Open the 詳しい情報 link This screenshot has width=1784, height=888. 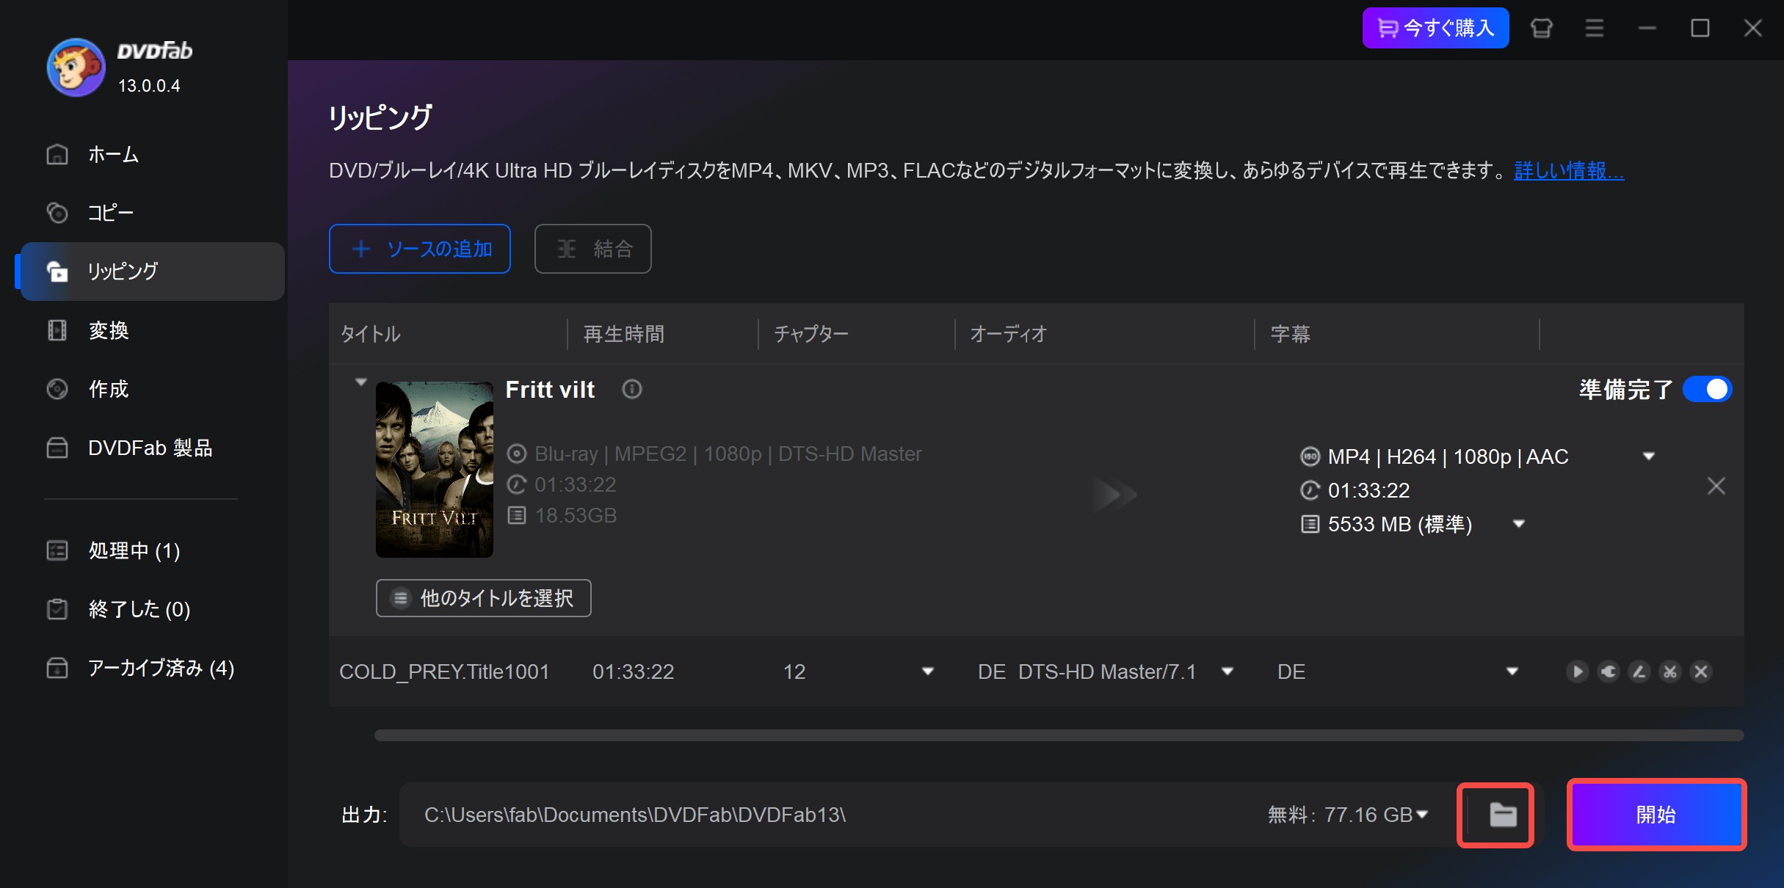pos(1569,171)
